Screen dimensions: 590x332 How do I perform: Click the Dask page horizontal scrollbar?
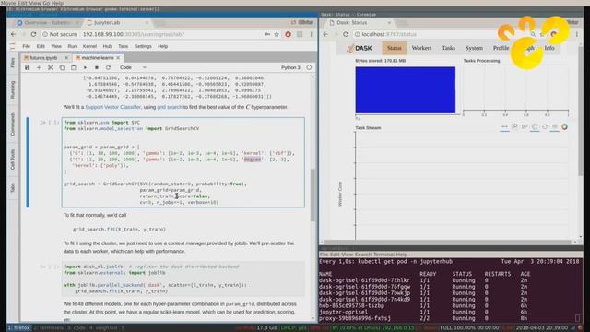pos(447,242)
